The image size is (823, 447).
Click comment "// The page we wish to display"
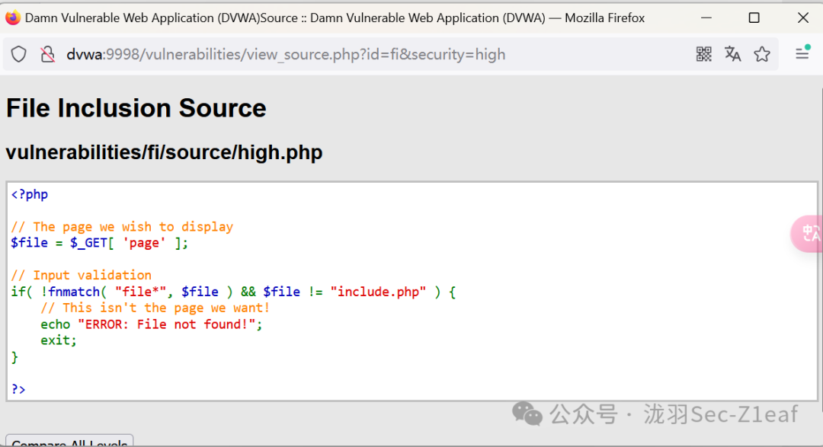click(x=122, y=227)
